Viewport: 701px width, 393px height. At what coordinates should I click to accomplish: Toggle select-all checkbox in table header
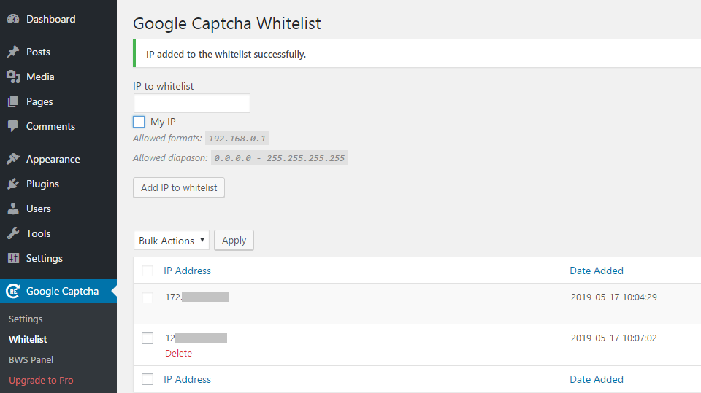click(147, 271)
